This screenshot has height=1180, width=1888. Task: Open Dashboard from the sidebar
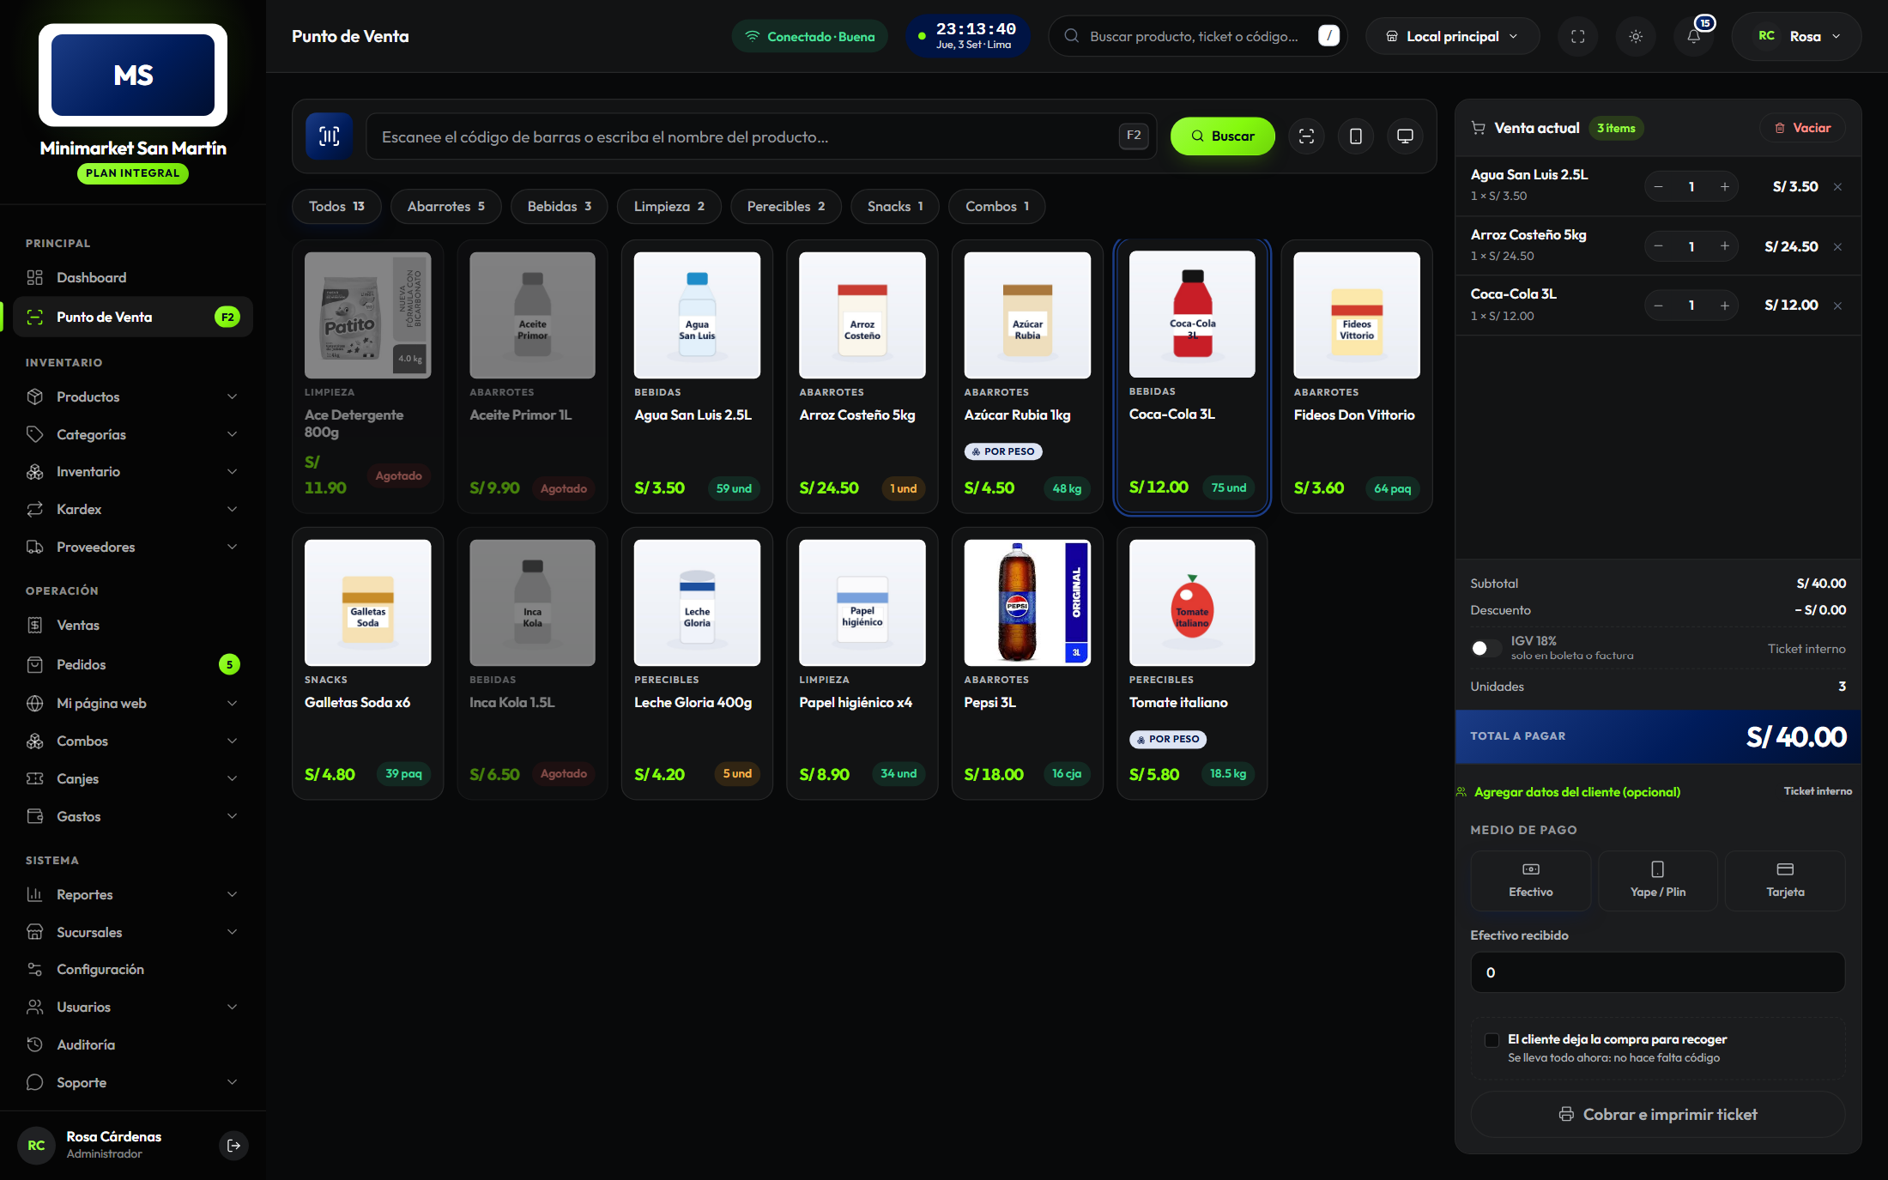(x=133, y=277)
